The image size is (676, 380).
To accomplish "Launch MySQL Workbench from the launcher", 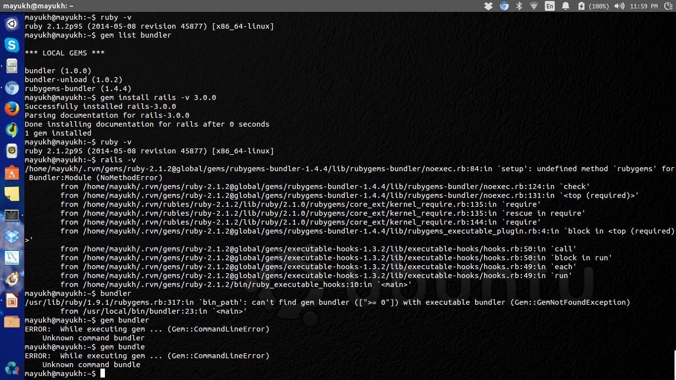I will (12, 258).
